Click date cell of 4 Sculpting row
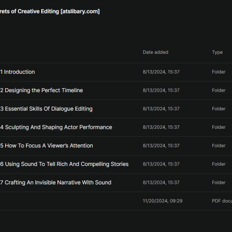This screenshot has width=232, height=232. coord(161,127)
